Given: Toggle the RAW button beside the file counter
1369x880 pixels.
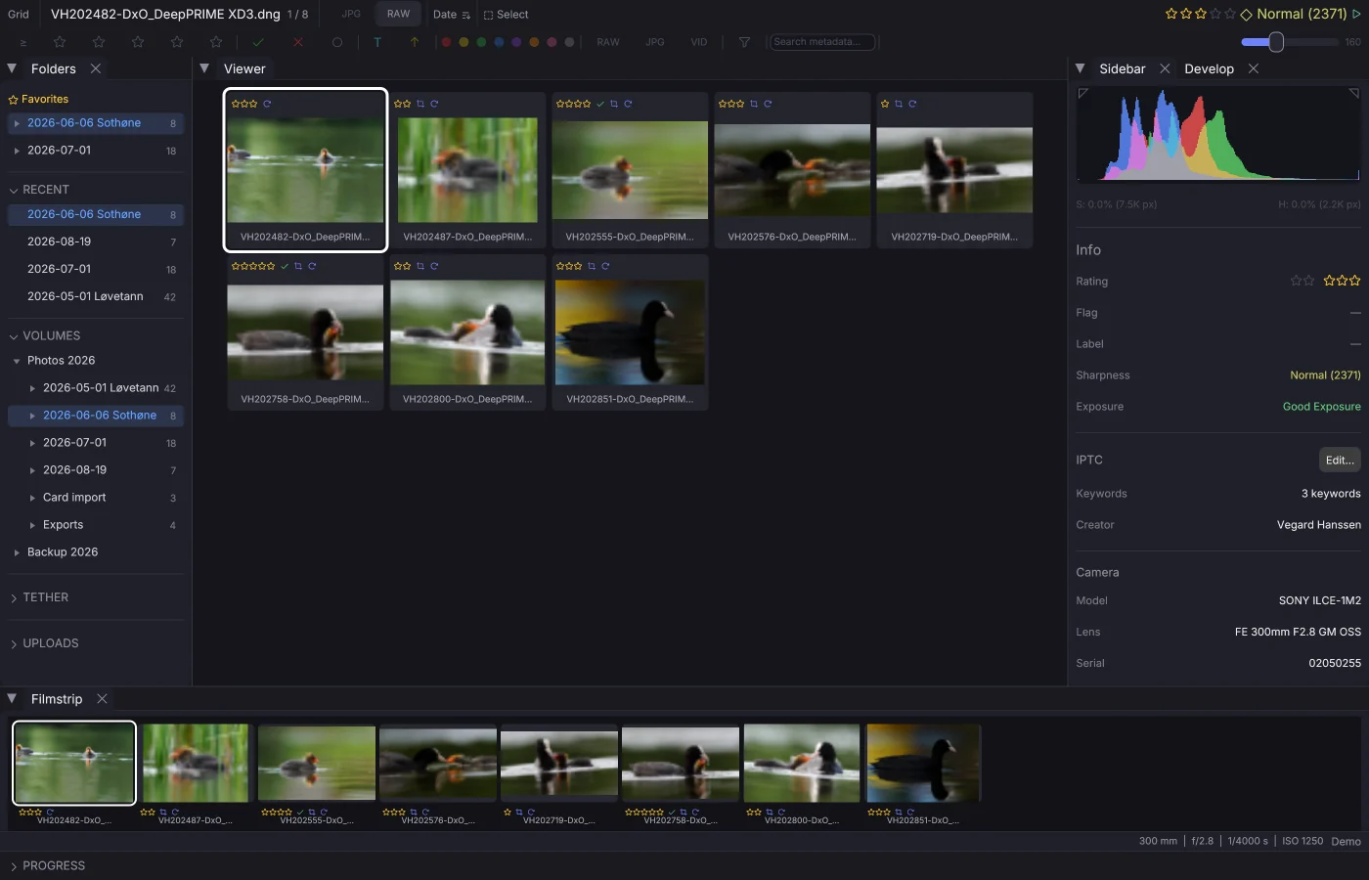Looking at the screenshot, I should (x=398, y=14).
